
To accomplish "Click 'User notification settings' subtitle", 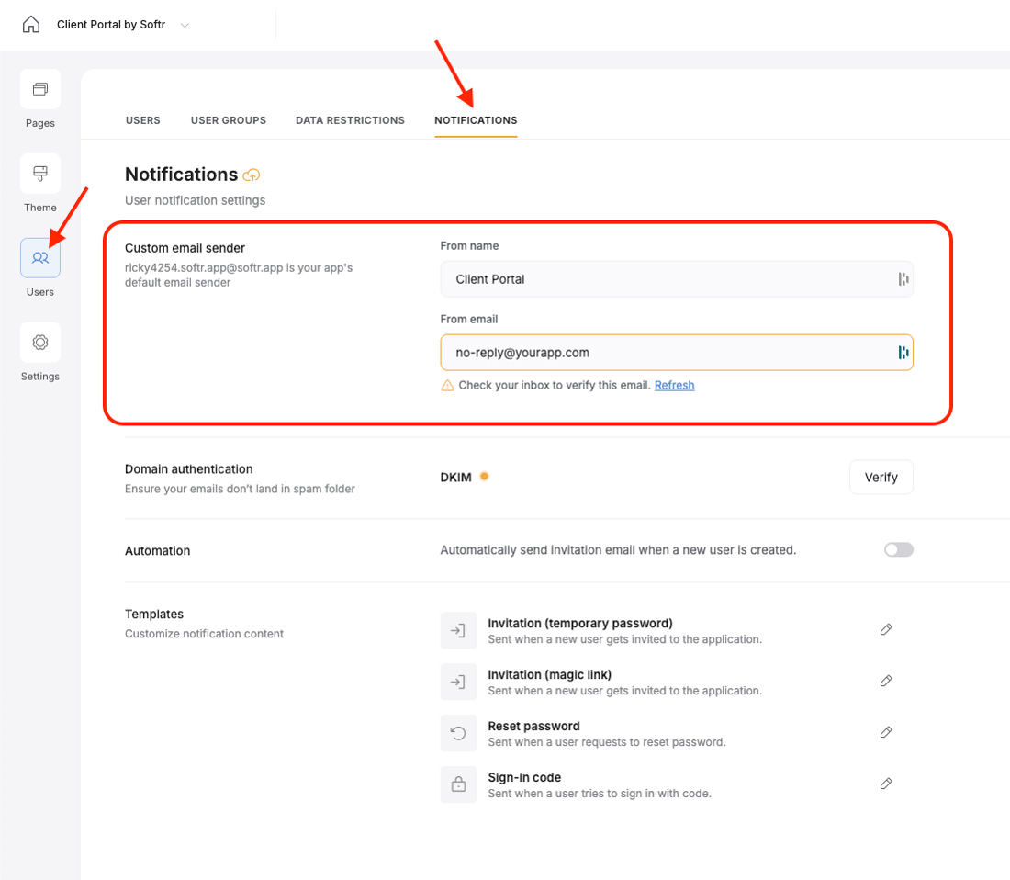I will (x=196, y=200).
